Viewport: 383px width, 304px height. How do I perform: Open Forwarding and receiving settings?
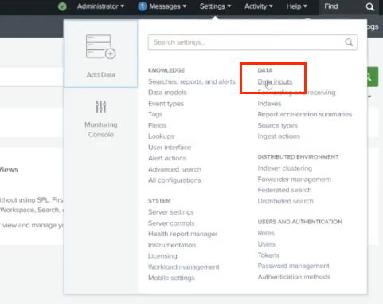coord(296,93)
